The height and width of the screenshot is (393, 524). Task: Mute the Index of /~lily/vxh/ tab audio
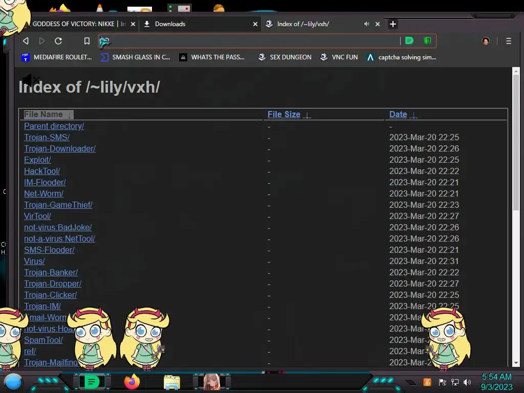coord(366,24)
